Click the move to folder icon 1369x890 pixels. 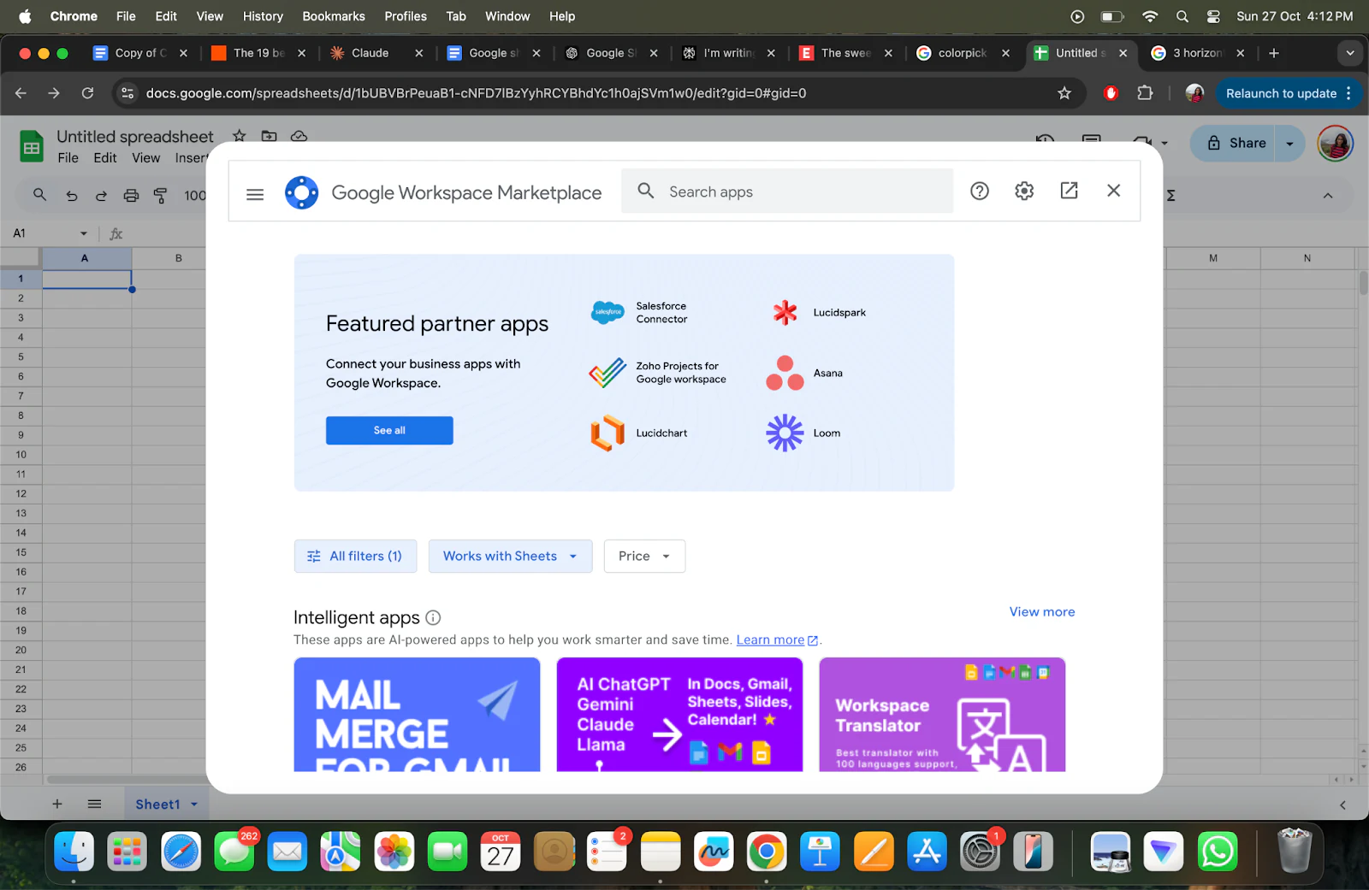(269, 136)
